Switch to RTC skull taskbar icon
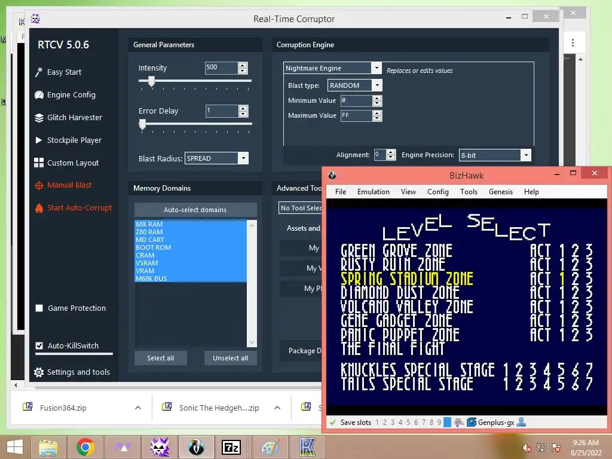 [159, 447]
